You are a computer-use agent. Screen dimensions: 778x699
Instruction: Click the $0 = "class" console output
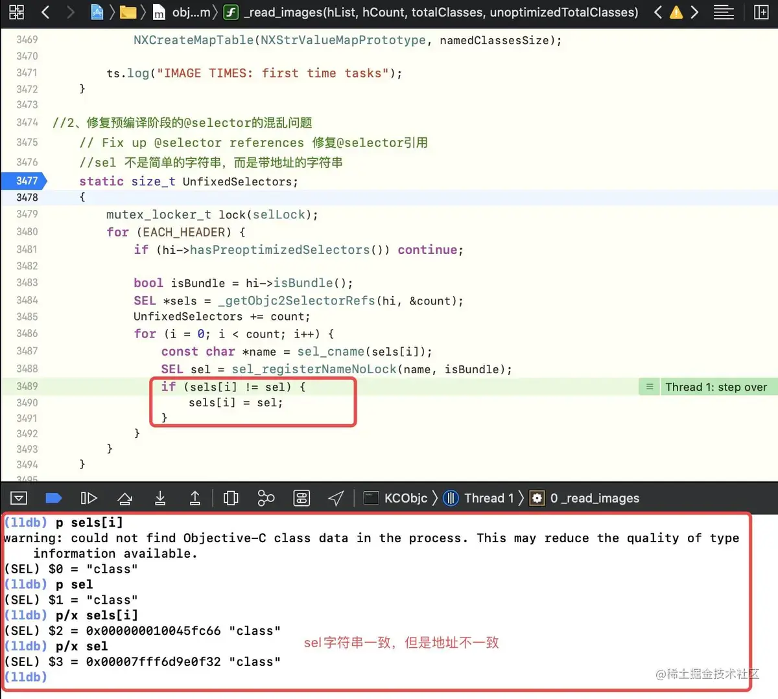pos(71,569)
